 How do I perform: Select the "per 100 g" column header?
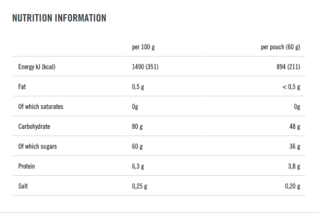tap(144, 47)
